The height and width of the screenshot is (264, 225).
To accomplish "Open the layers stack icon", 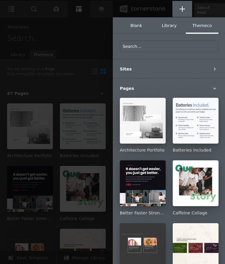I will [x=101, y=9].
